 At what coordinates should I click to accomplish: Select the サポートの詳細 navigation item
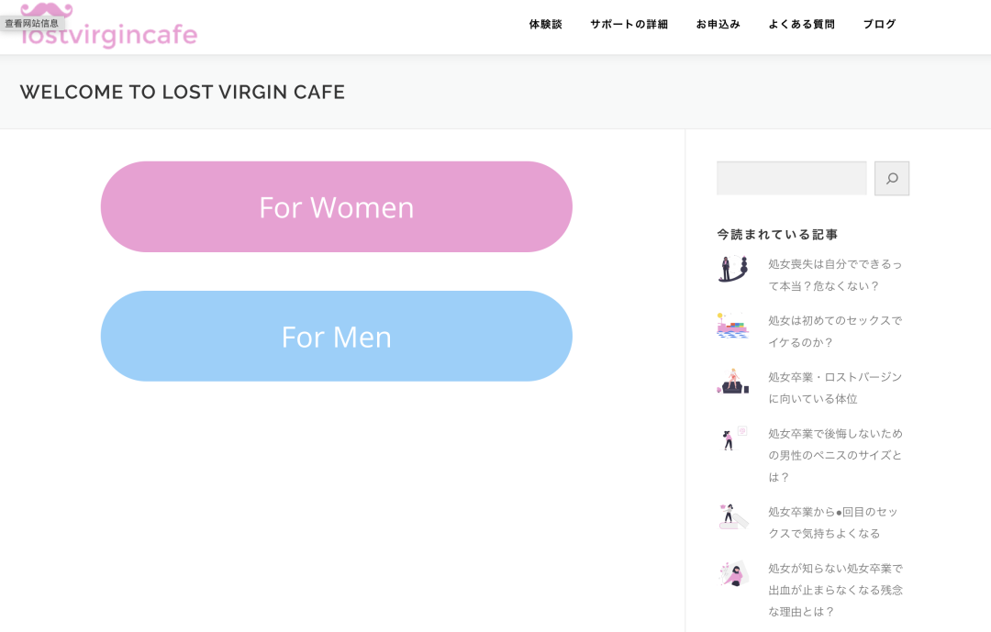pyautogui.click(x=629, y=25)
